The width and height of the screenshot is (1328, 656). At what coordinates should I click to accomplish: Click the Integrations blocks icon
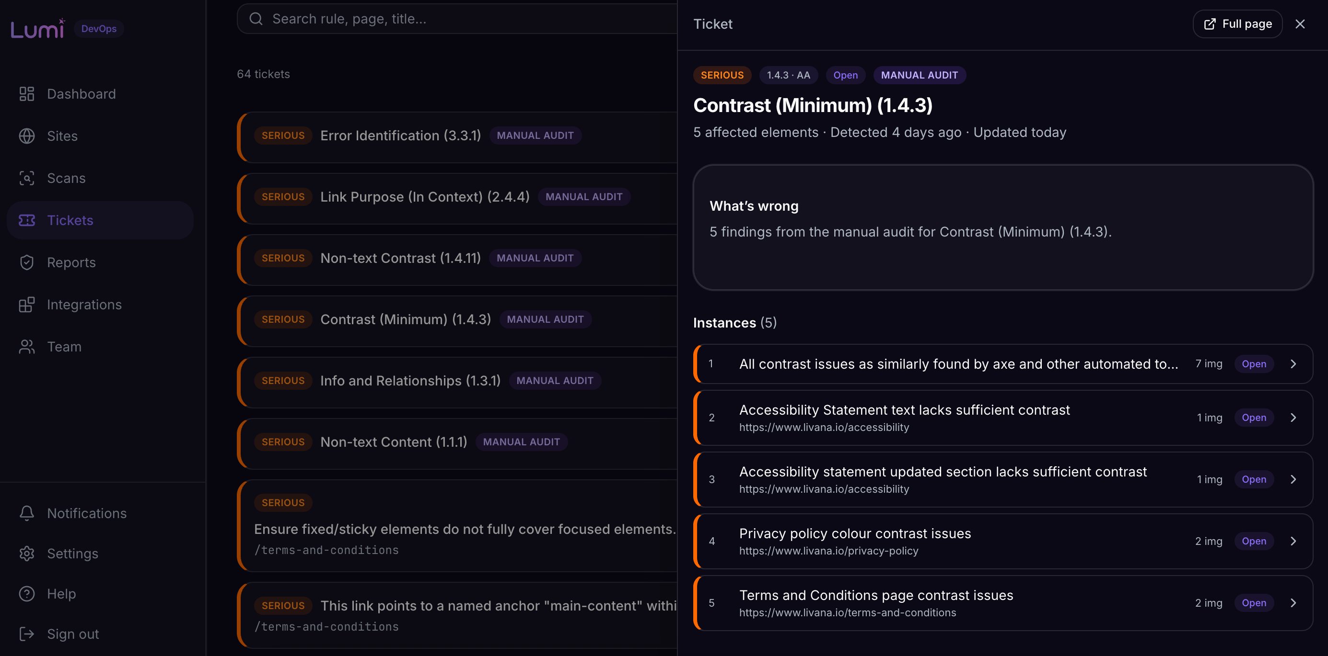[27, 305]
